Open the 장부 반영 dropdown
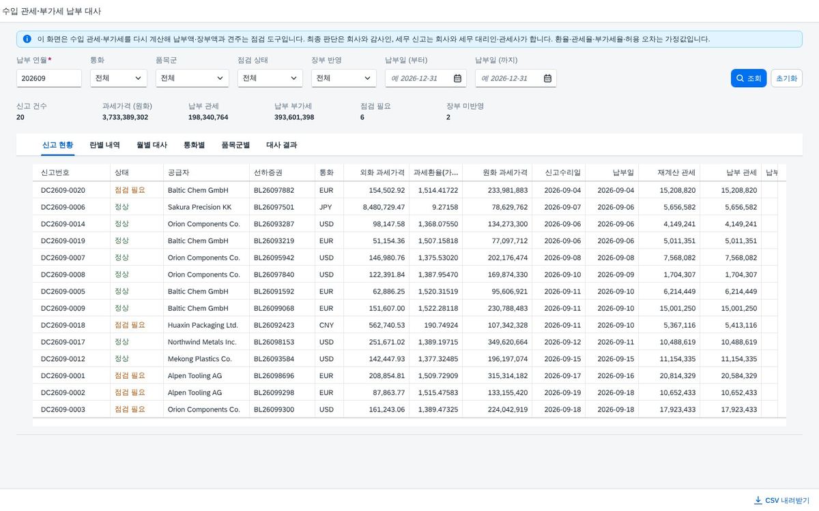Screen dimensions: 819x511 point(344,78)
